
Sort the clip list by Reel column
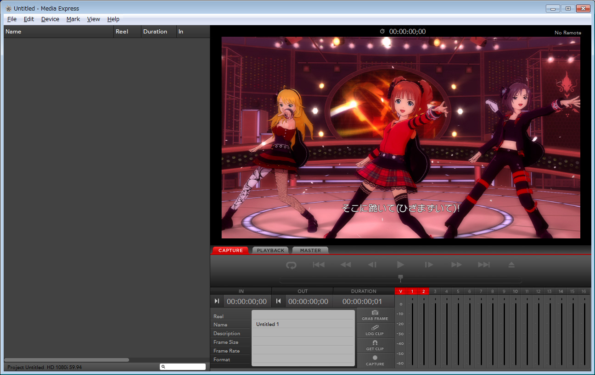pyautogui.click(x=127, y=32)
